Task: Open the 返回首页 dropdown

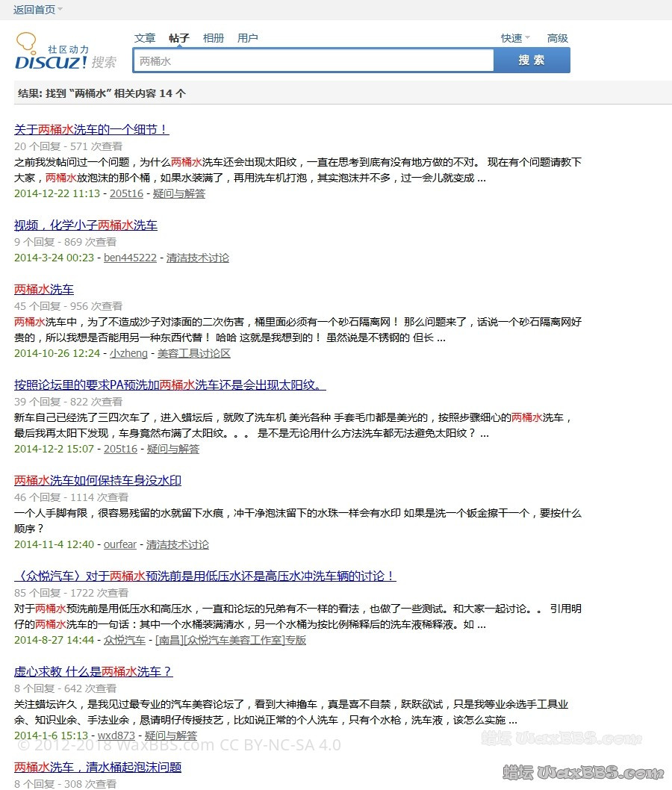Action: tap(37, 10)
